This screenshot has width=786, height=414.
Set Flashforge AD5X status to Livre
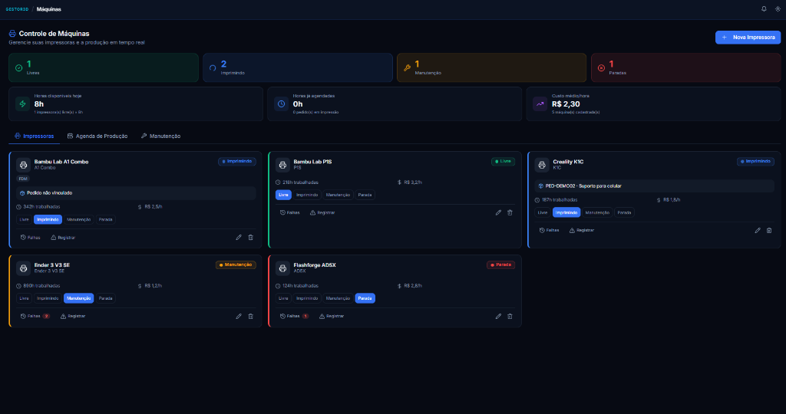[283, 298]
